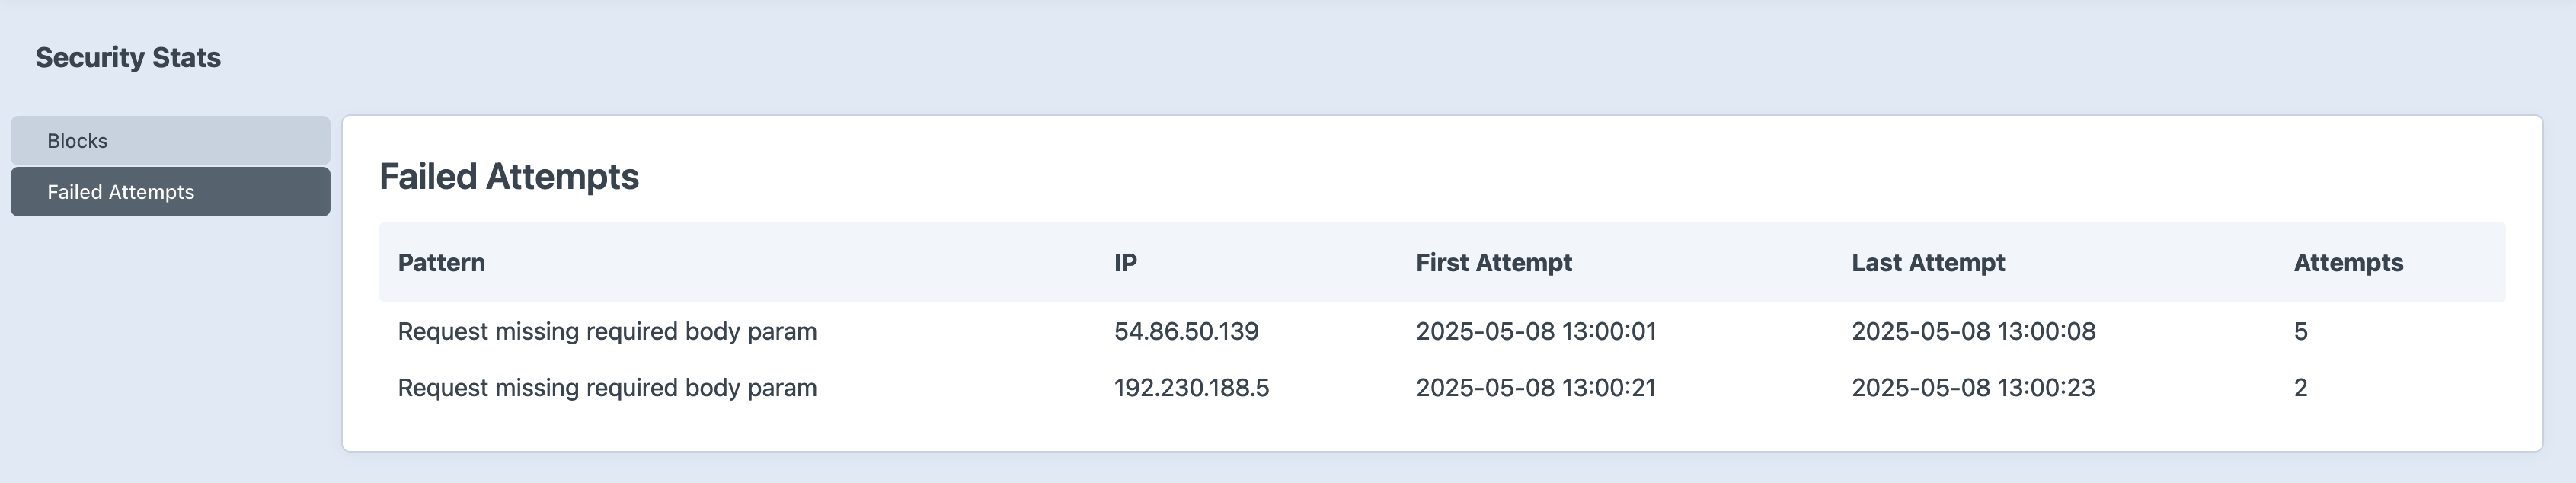The height and width of the screenshot is (483, 2576).
Task: Click the Last Attempt column header
Action: 1927,263
